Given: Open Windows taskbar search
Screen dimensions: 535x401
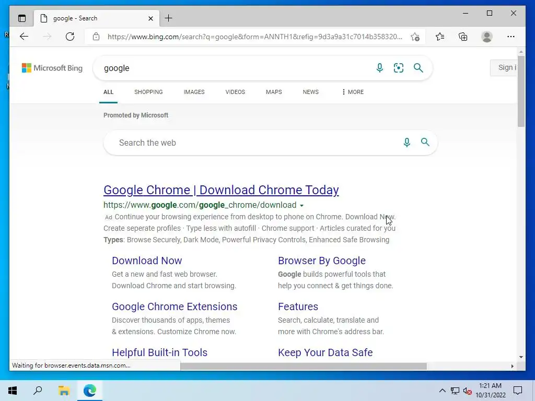Looking at the screenshot, I should 38,391.
